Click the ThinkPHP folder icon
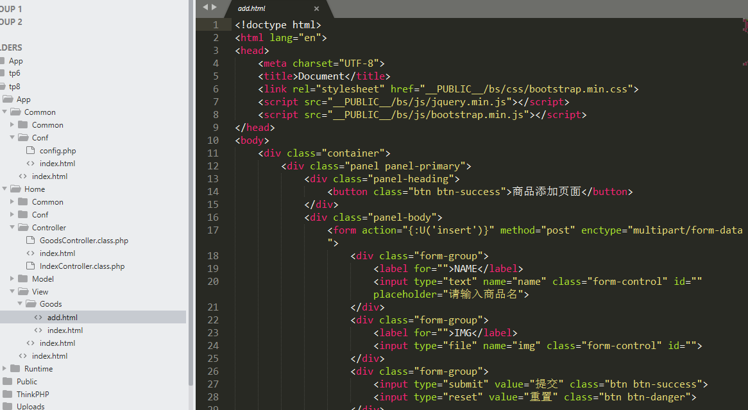This screenshot has height=410, width=748. pyautogui.click(x=7, y=395)
